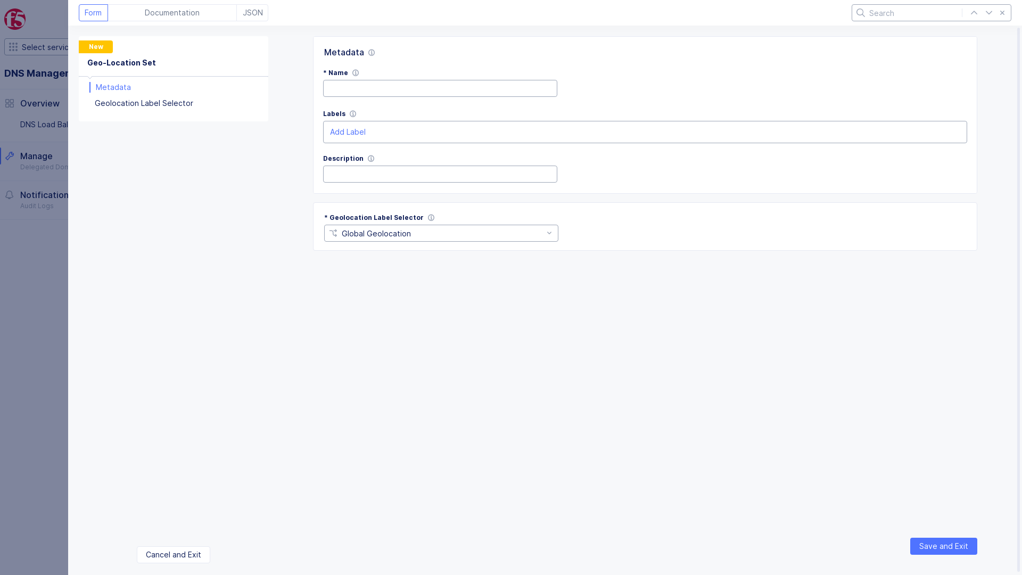Image resolution: width=1022 pixels, height=575 pixels.
Task: Click the info icon next to Description
Action: [370, 158]
